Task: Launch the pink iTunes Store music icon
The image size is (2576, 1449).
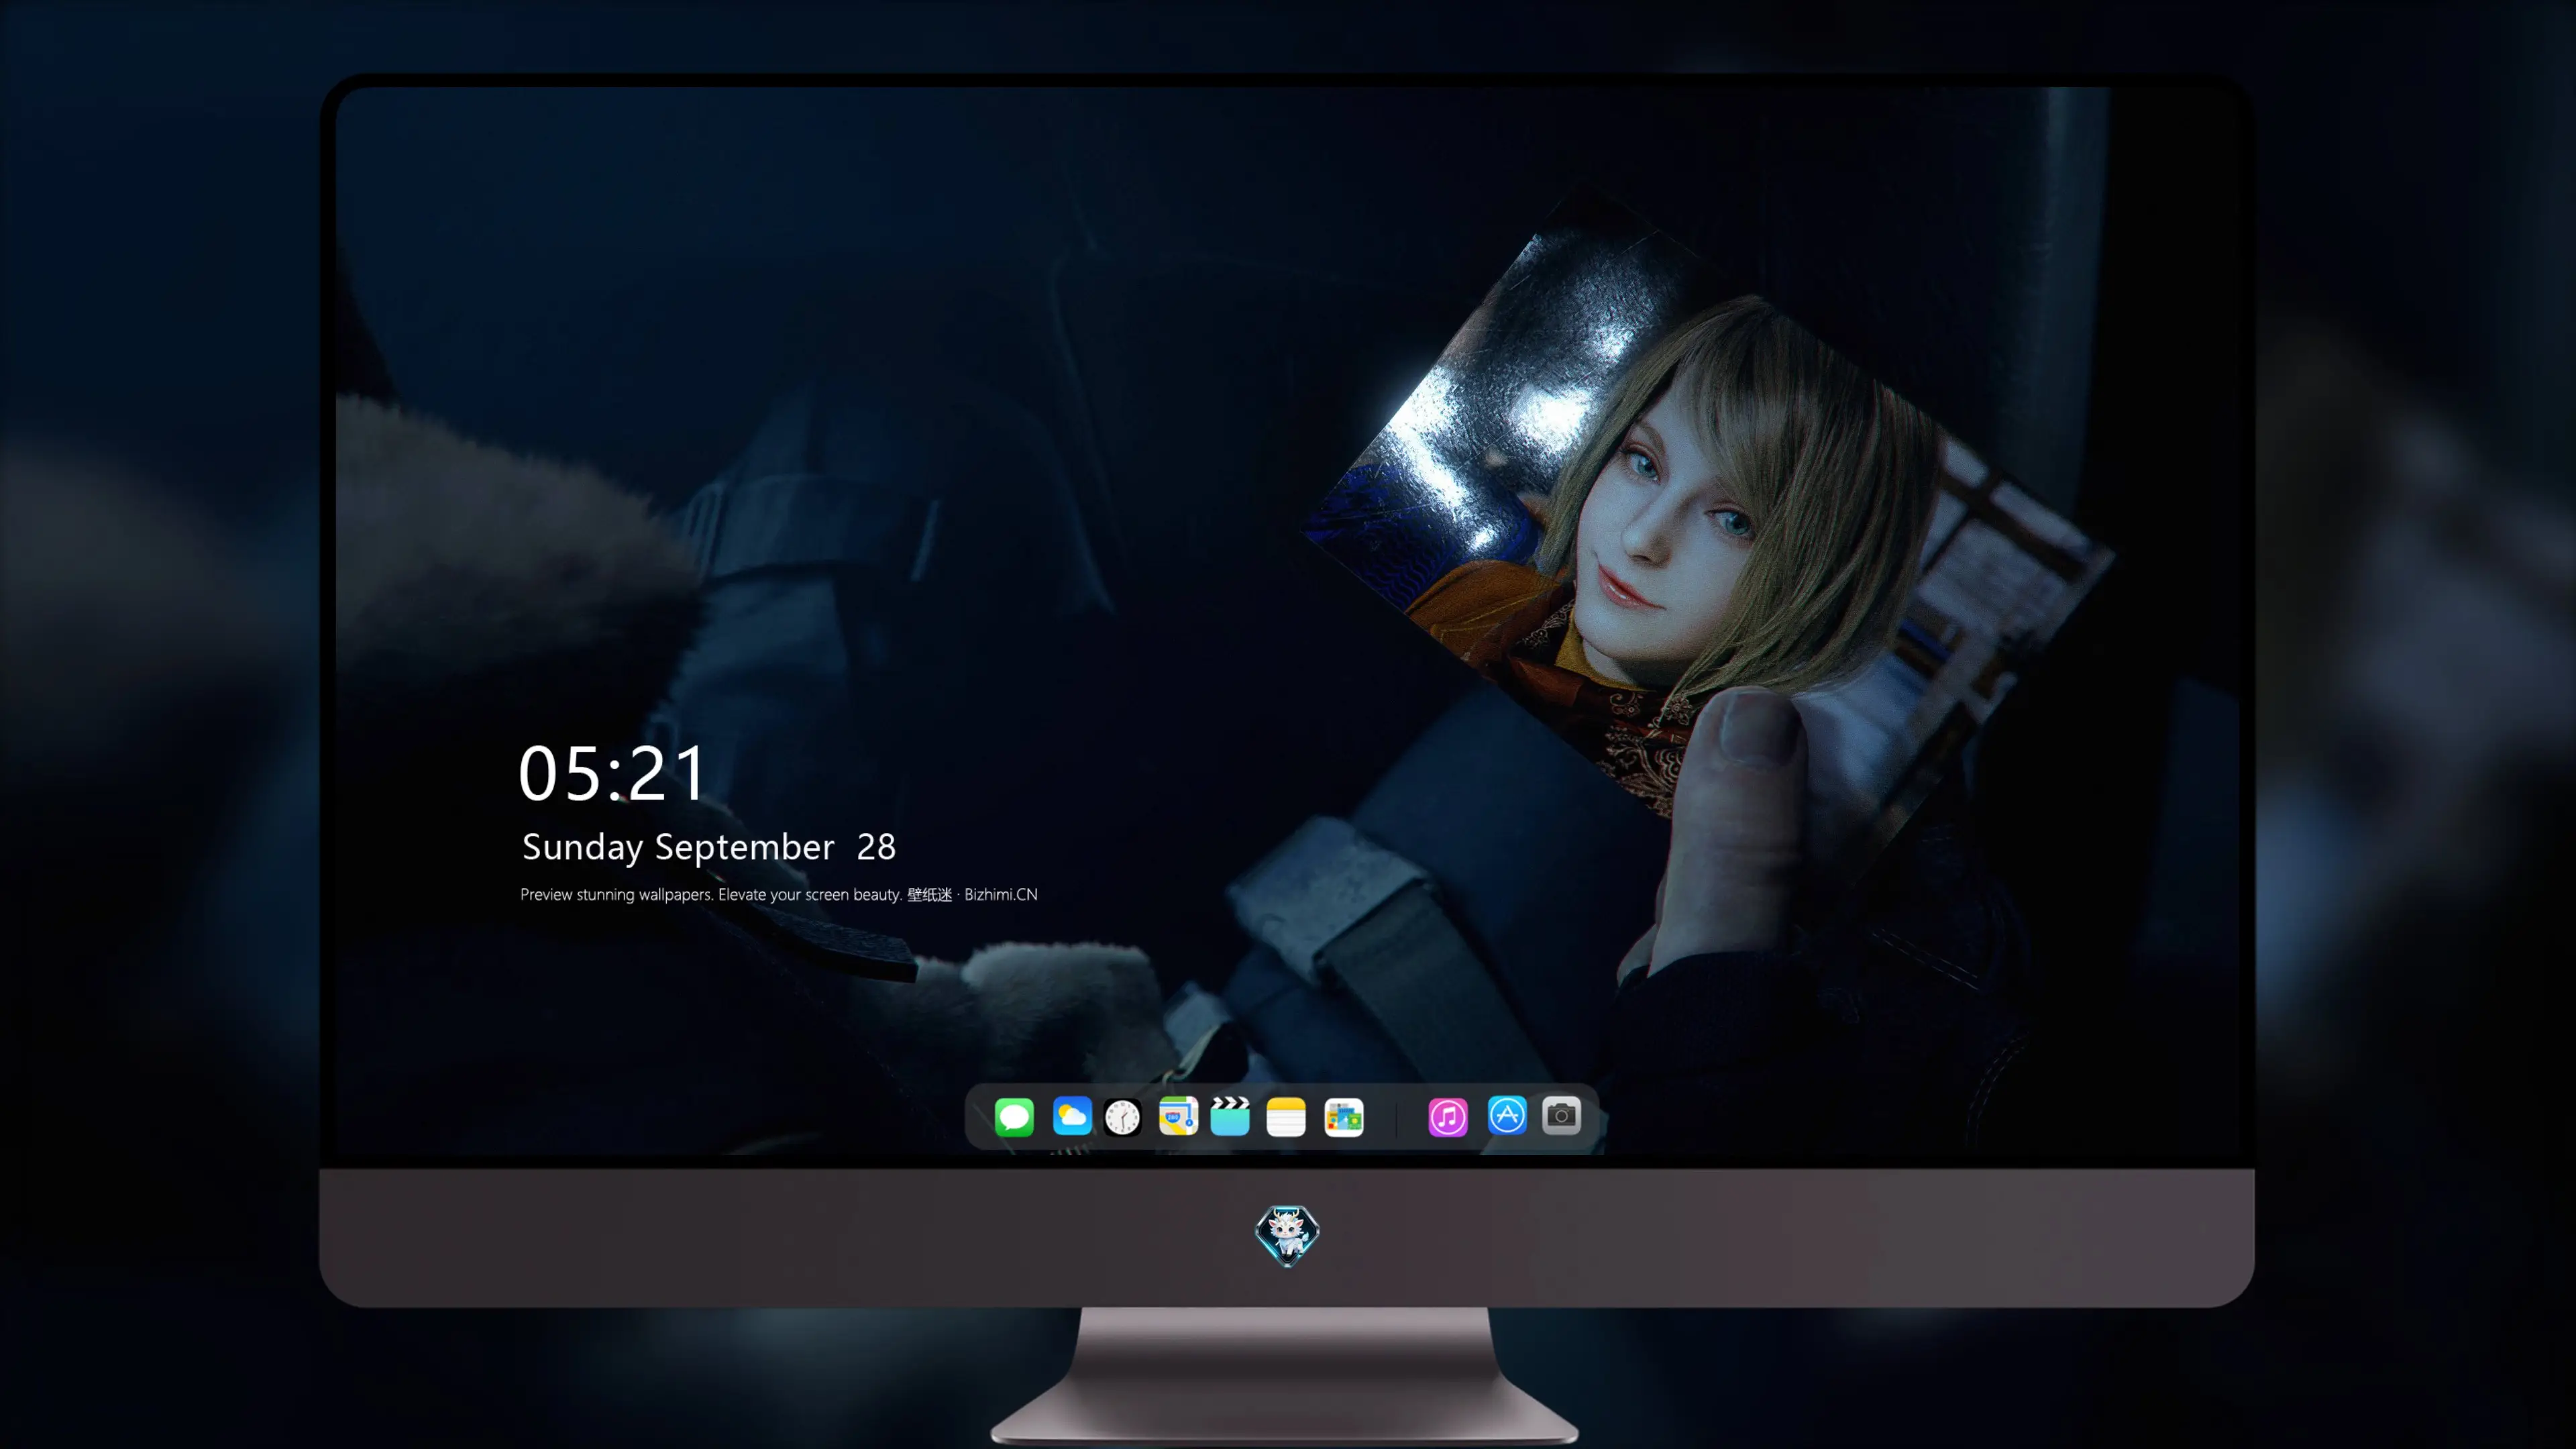Action: (1448, 1116)
